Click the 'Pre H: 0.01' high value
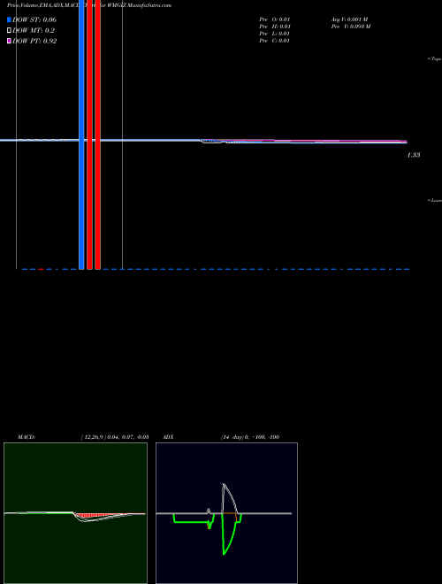Screen dimensions: 442x584 [x=275, y=27]
